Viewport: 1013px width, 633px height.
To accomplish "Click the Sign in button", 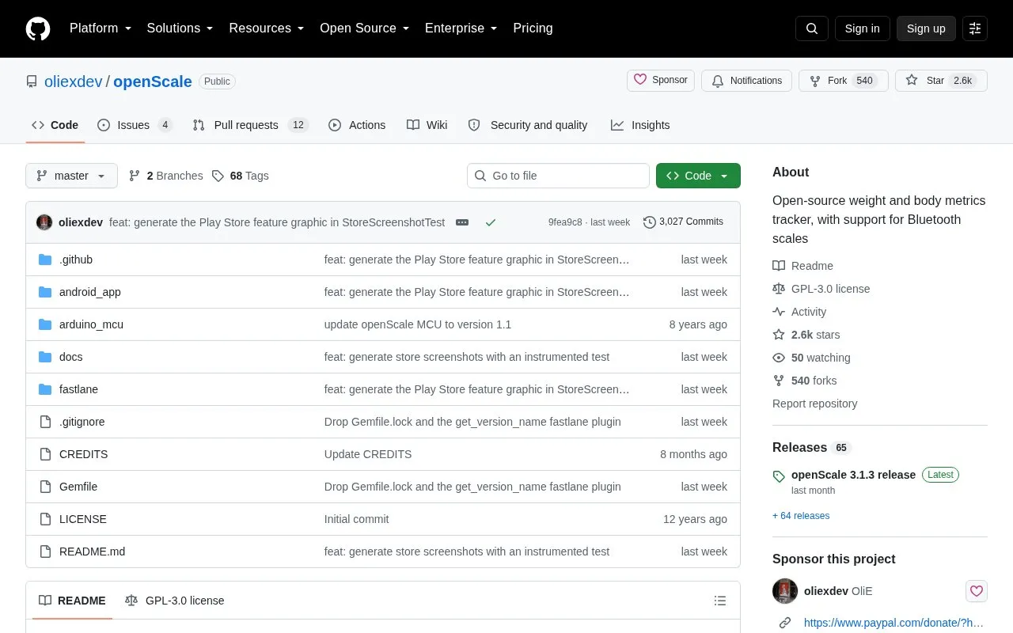I will coord(862,28).
